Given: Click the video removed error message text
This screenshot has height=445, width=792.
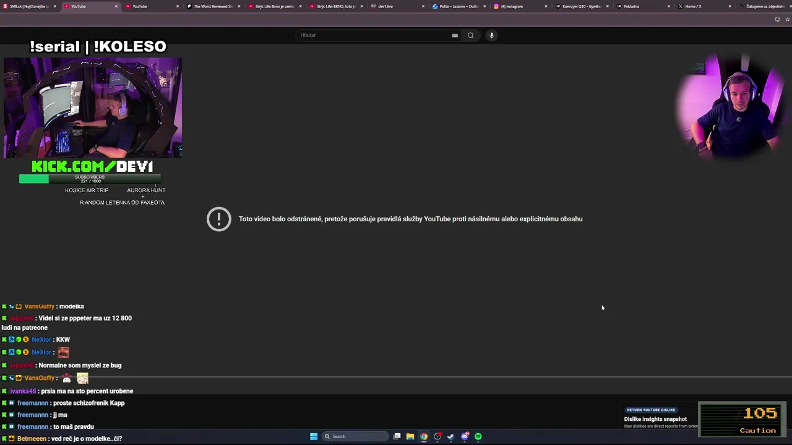Looking at the screenshot, I should coord(410,219).
